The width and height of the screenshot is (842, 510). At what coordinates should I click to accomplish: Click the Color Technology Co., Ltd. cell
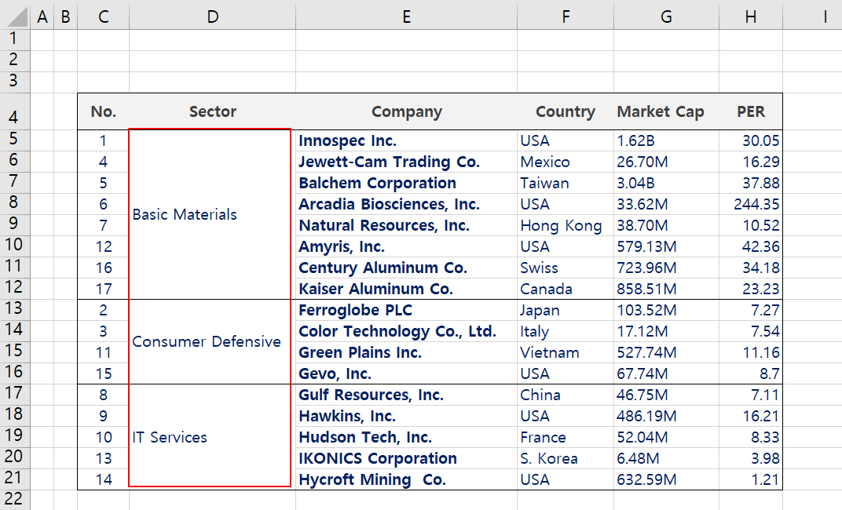407,331
